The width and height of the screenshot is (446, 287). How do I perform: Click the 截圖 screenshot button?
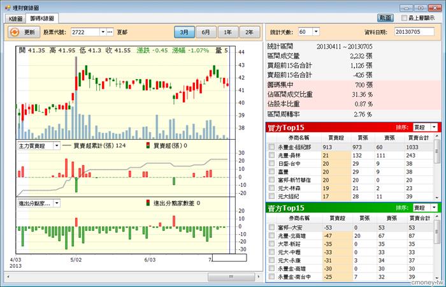click(385, 18)
